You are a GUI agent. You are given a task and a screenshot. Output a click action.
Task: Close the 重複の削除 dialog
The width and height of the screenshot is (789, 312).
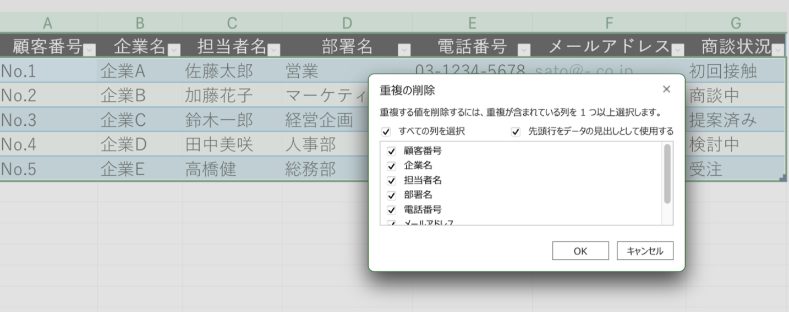coord(666,89)
